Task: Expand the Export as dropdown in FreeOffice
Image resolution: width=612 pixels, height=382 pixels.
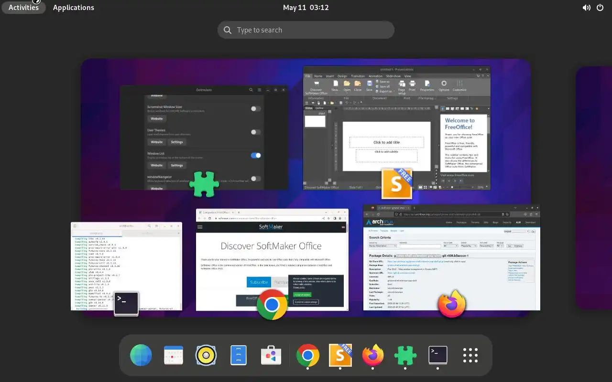Action: tap(394, 91)
